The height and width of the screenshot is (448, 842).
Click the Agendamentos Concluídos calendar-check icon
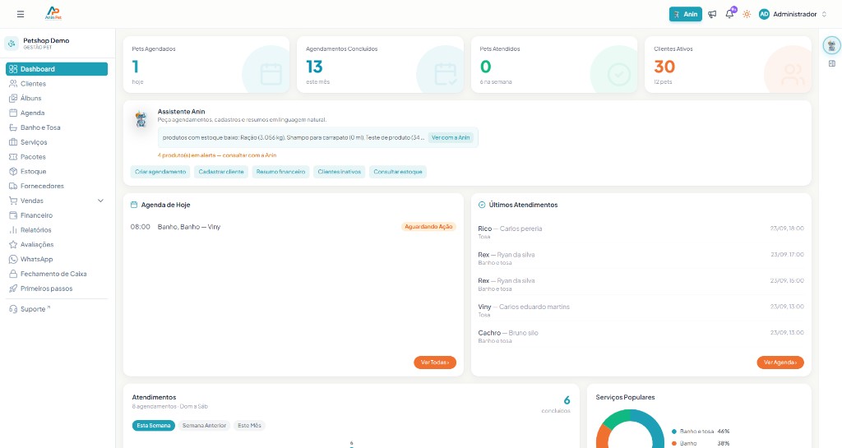445,74
